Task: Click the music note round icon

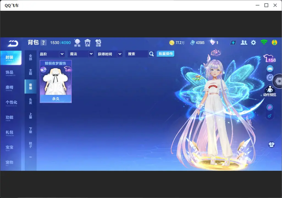Action: pyautogui.click(x=269, y=77)
